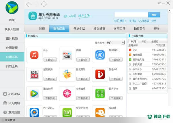Expand the 排序方式 热门 dropdown
Image resolution: width=173 pixels, height=123 pixels.
123,43
